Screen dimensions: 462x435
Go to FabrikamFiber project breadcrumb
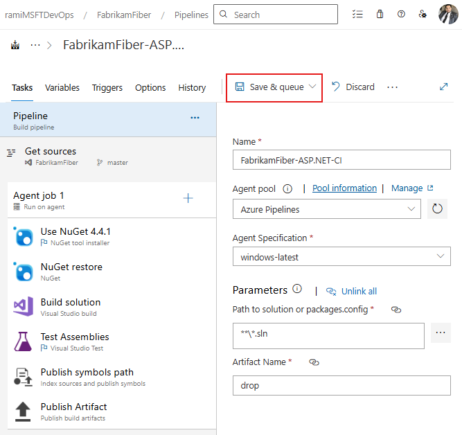point(124,15)
